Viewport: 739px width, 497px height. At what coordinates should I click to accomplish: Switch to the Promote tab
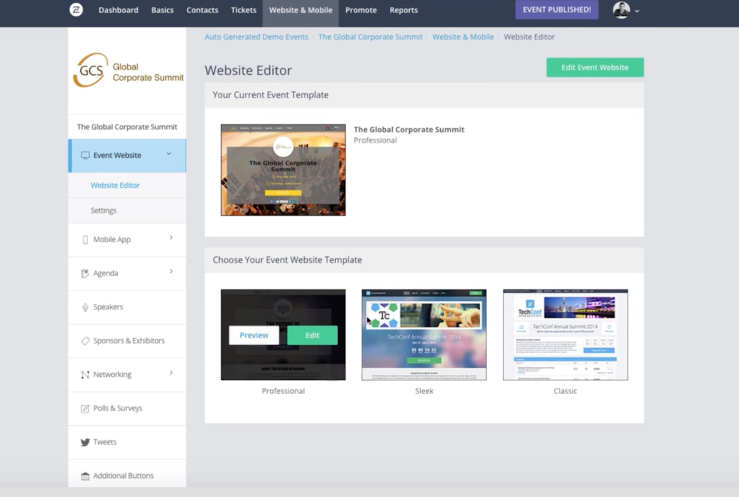tap(361, 9)
